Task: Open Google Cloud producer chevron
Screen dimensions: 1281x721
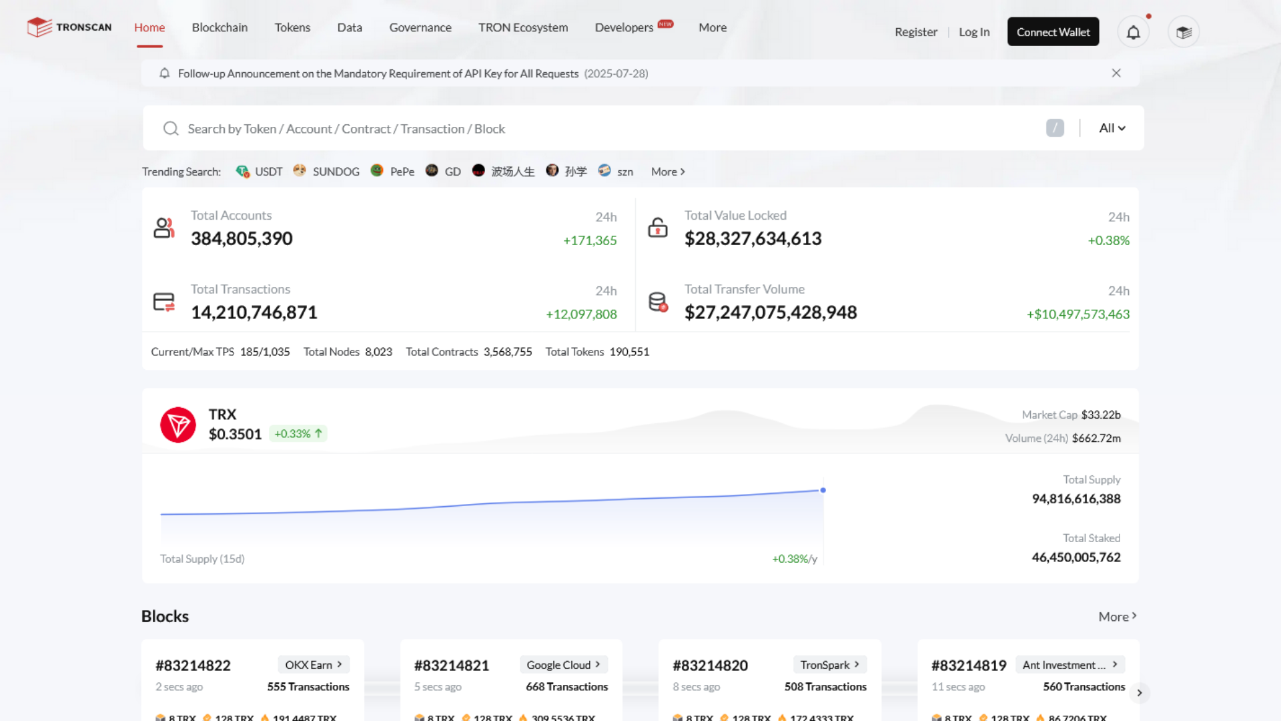Action: tap(598, 665)
